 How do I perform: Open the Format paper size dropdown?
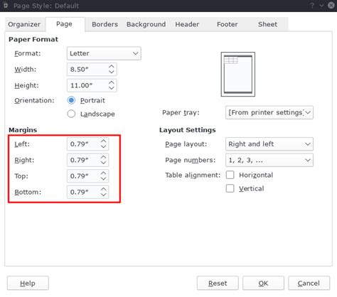[104, 53]
